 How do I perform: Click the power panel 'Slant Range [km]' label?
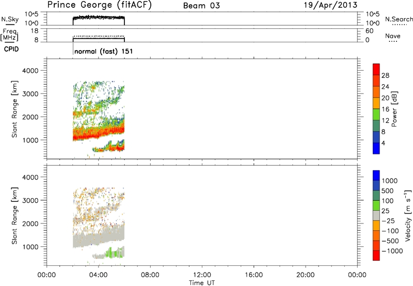click(14, 109)
